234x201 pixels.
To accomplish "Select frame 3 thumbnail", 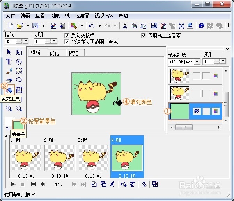I will (x=93, y=158).
